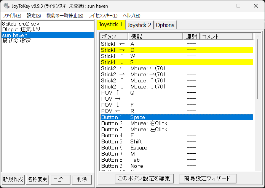
Task: Select the POV ↓ row mapped to F
Action: click(177, 105)
